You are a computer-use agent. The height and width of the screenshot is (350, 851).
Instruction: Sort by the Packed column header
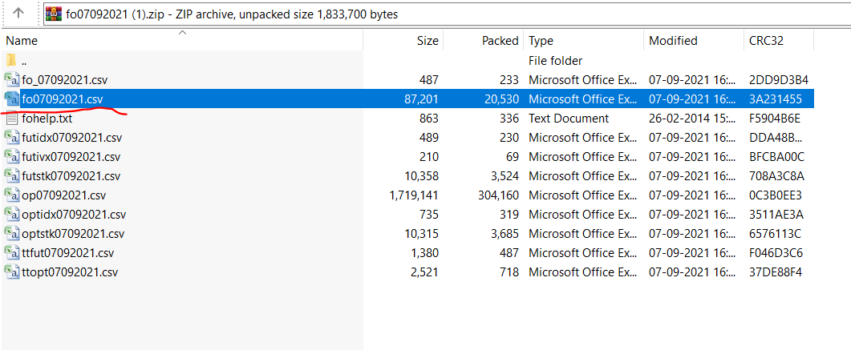[x=484, y=41]
